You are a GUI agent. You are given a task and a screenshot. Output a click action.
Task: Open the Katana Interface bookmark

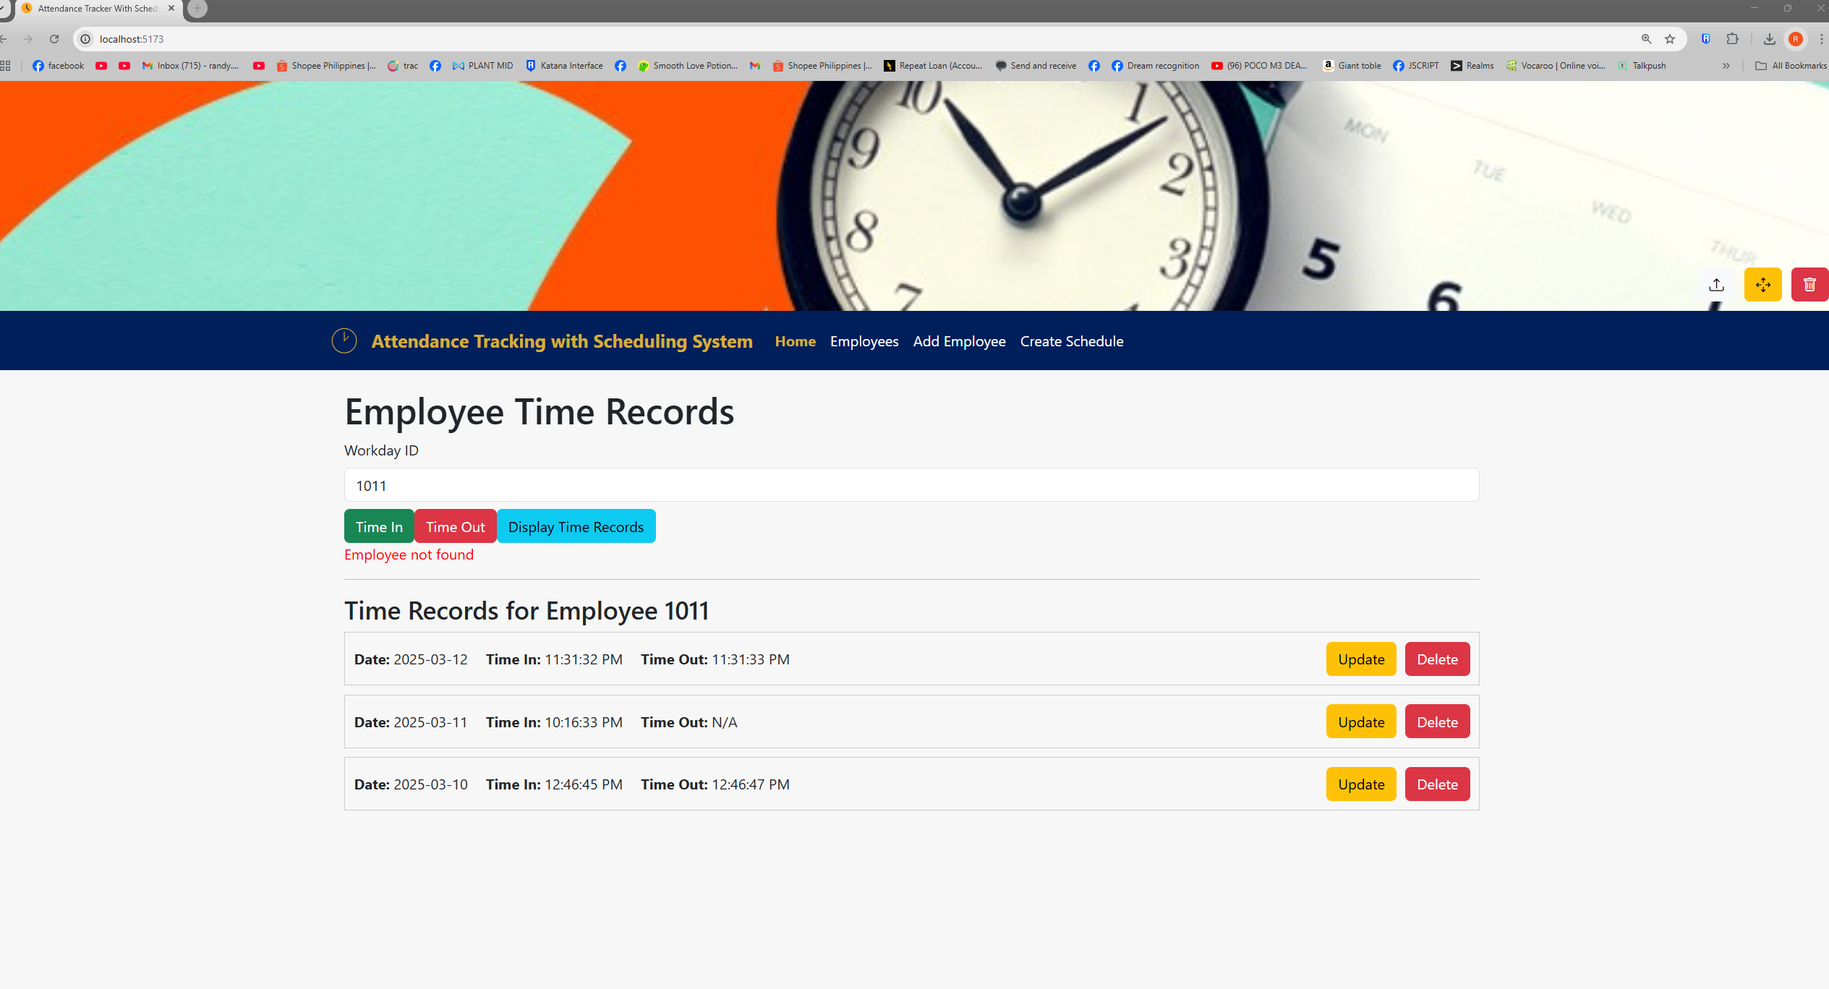point(565,66)
